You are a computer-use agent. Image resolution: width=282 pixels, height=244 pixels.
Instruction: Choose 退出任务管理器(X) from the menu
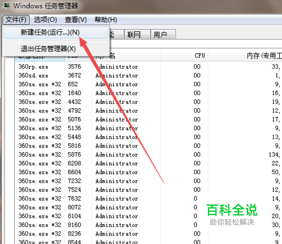tap(56, 49)
